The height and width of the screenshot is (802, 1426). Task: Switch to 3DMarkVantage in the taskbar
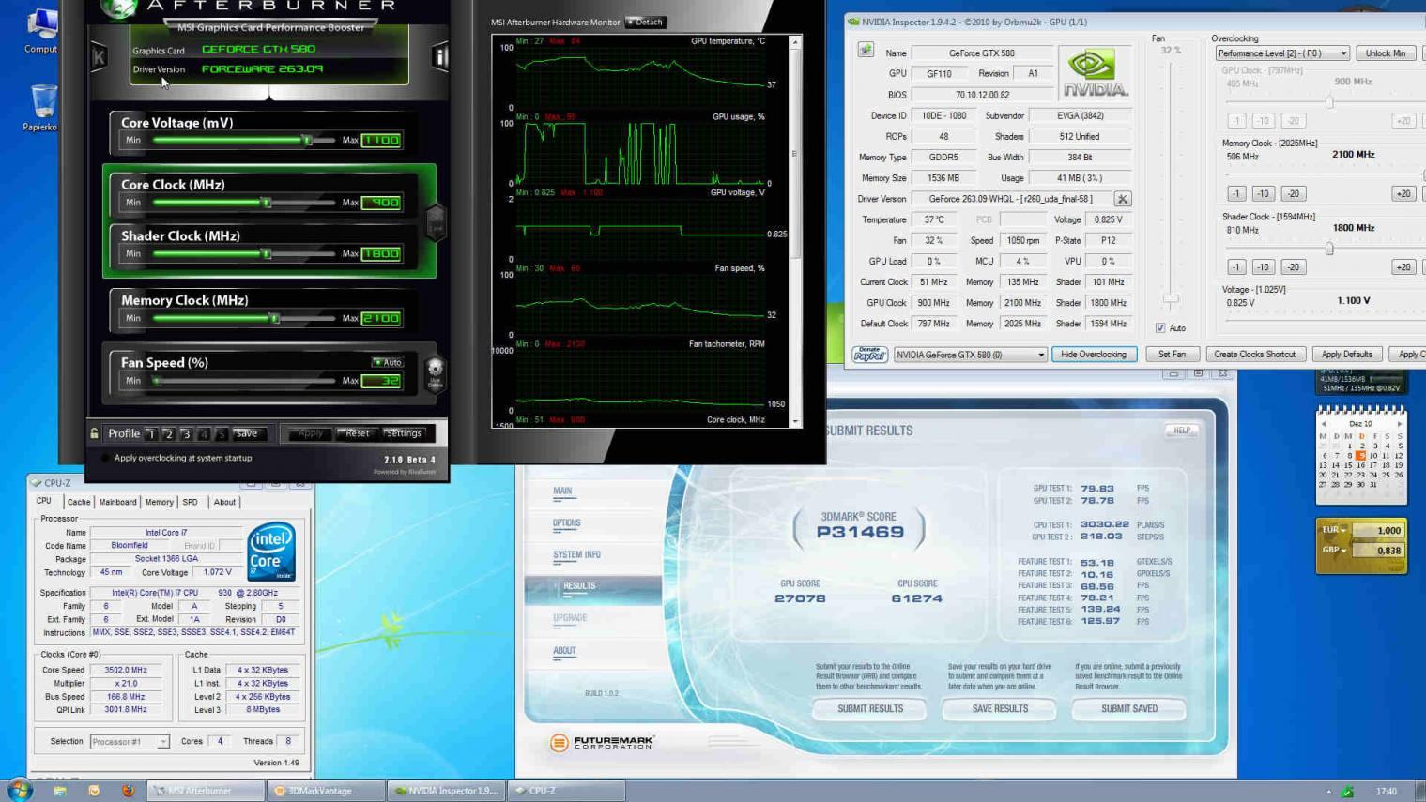(x=325, y=791)
